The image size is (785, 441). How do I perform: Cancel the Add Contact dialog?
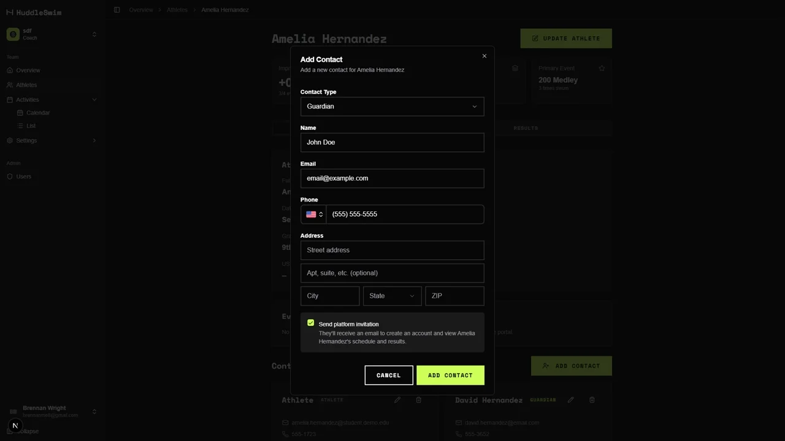point(388,375)
